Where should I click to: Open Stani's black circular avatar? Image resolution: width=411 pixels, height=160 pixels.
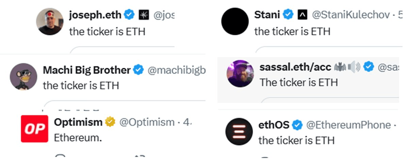(x=235, y=21)
